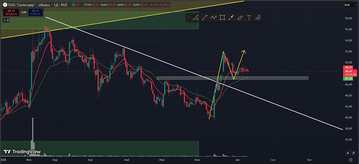Toggle logarithmic scale button Л
The width and height of the screenshot is (359, 164).
[354, 153]
